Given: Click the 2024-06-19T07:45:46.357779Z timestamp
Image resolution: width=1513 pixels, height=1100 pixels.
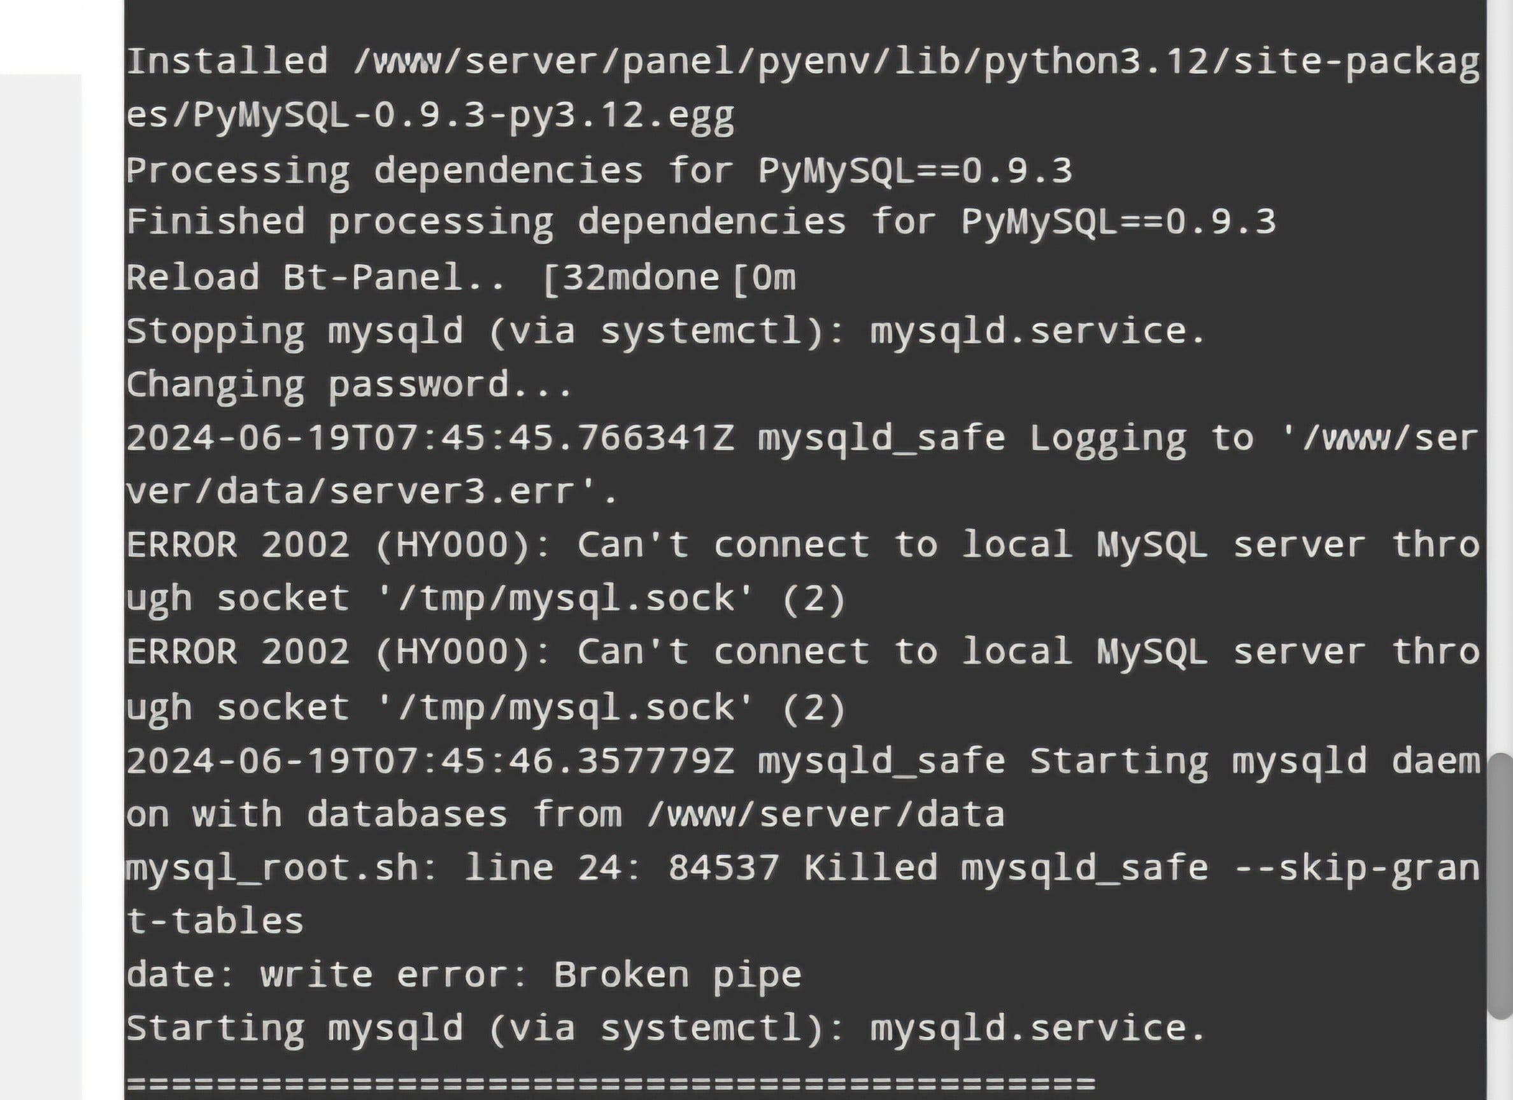Looking at the screenshot, I should click(x=430, y=761).
